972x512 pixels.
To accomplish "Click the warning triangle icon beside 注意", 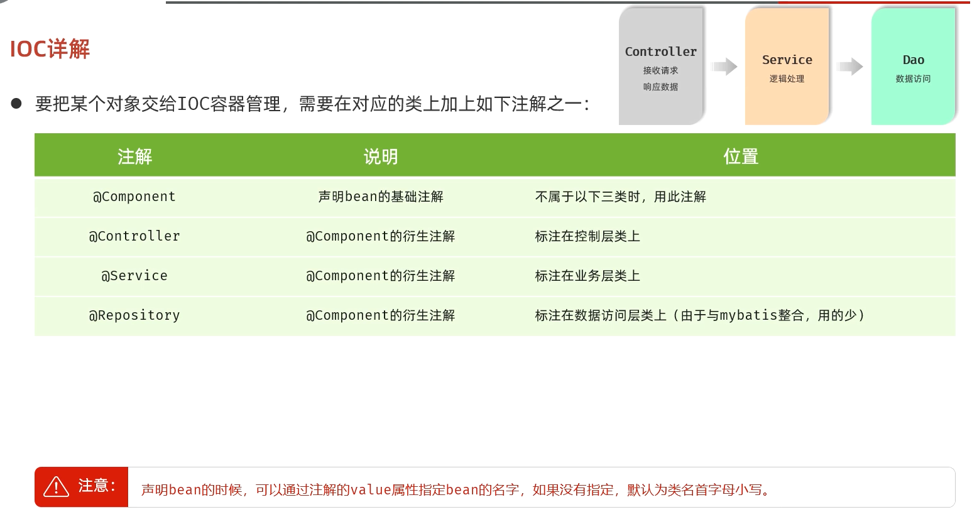I will [56, 487].
